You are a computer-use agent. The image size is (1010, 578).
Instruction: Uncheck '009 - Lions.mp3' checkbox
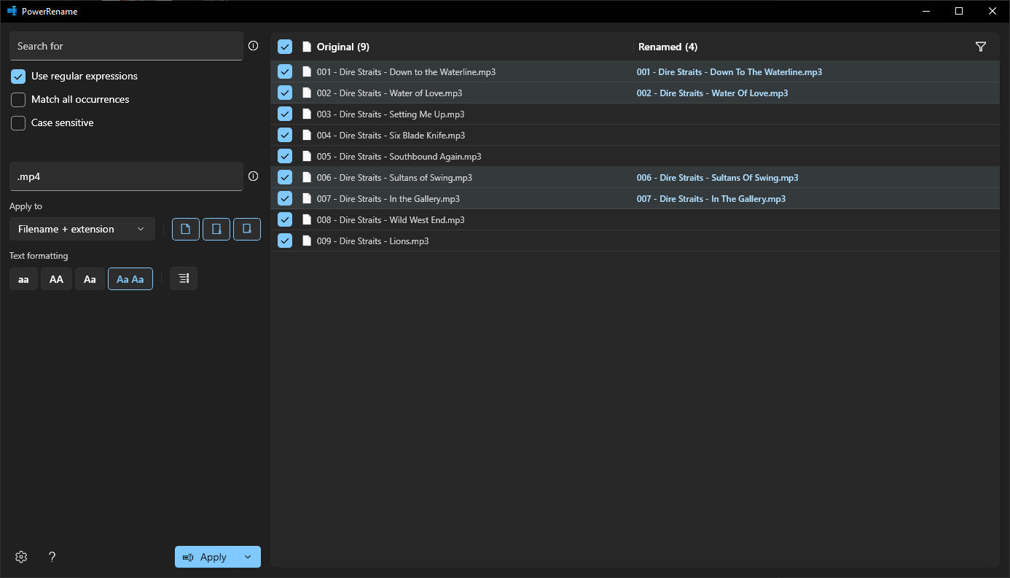[x=285, y=241]
